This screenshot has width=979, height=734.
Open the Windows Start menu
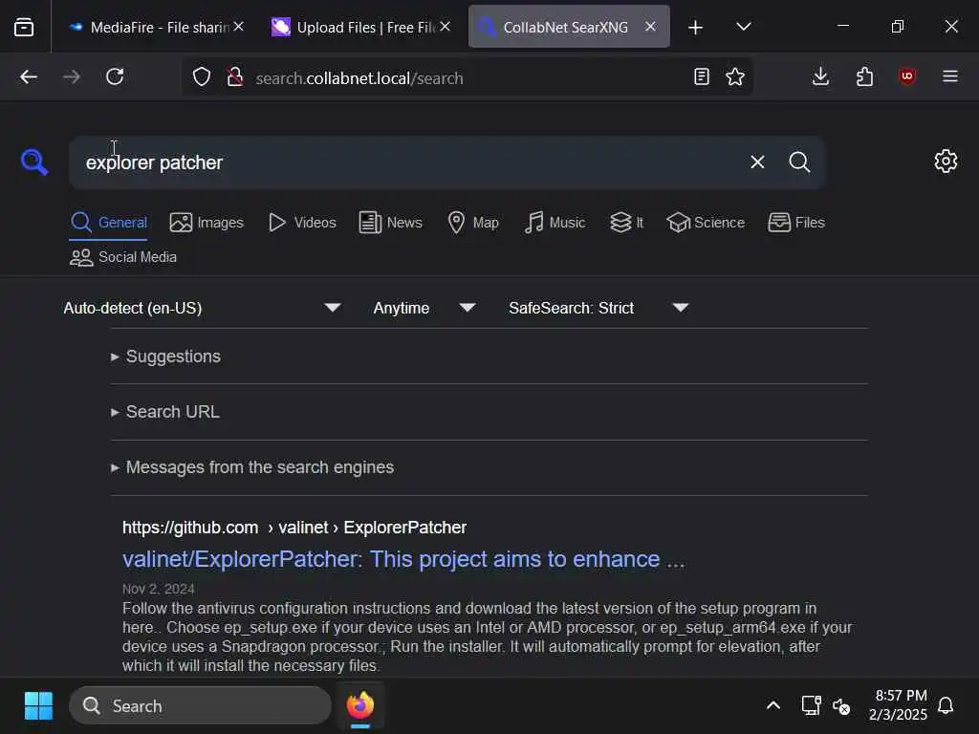(x=38, y=706)
